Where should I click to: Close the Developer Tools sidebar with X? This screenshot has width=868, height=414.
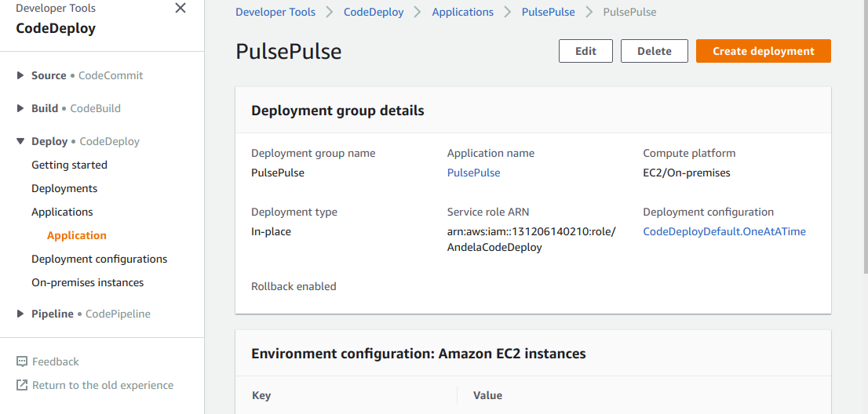181,9
